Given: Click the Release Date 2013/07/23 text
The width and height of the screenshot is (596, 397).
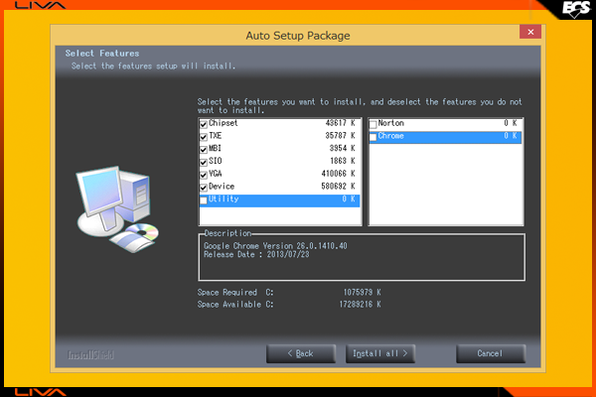Looking at the screenshot, I should (x=256, y=254).
